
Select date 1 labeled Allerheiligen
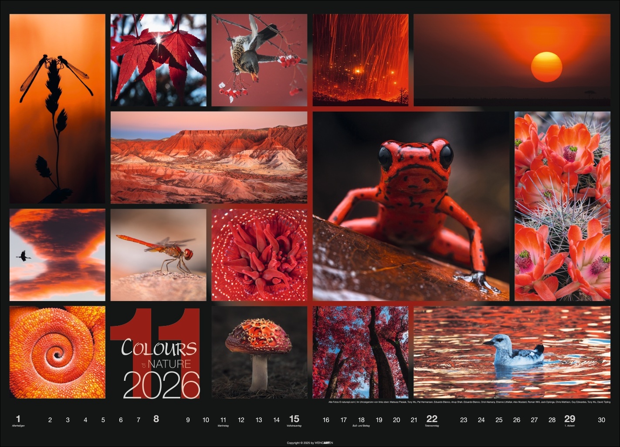tap(18, 420)
